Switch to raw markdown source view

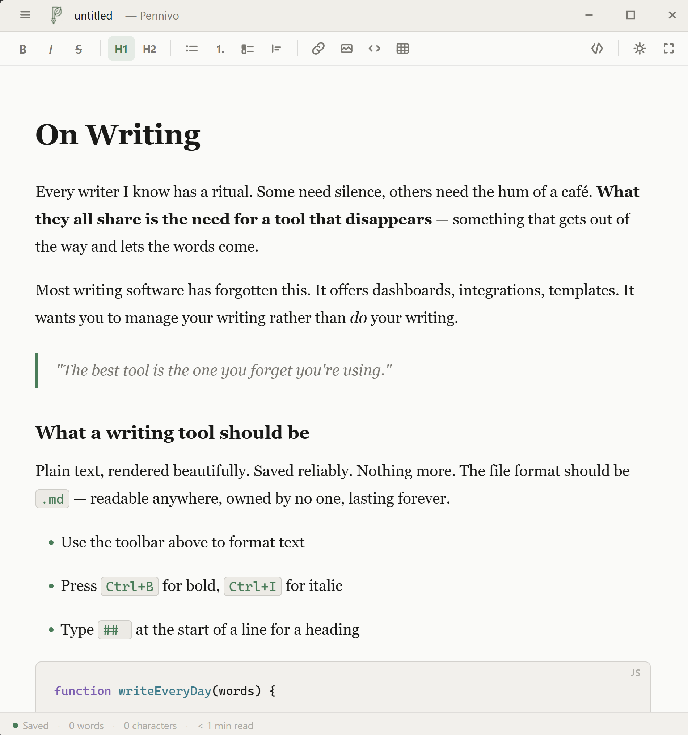click(x=597, y=49)
